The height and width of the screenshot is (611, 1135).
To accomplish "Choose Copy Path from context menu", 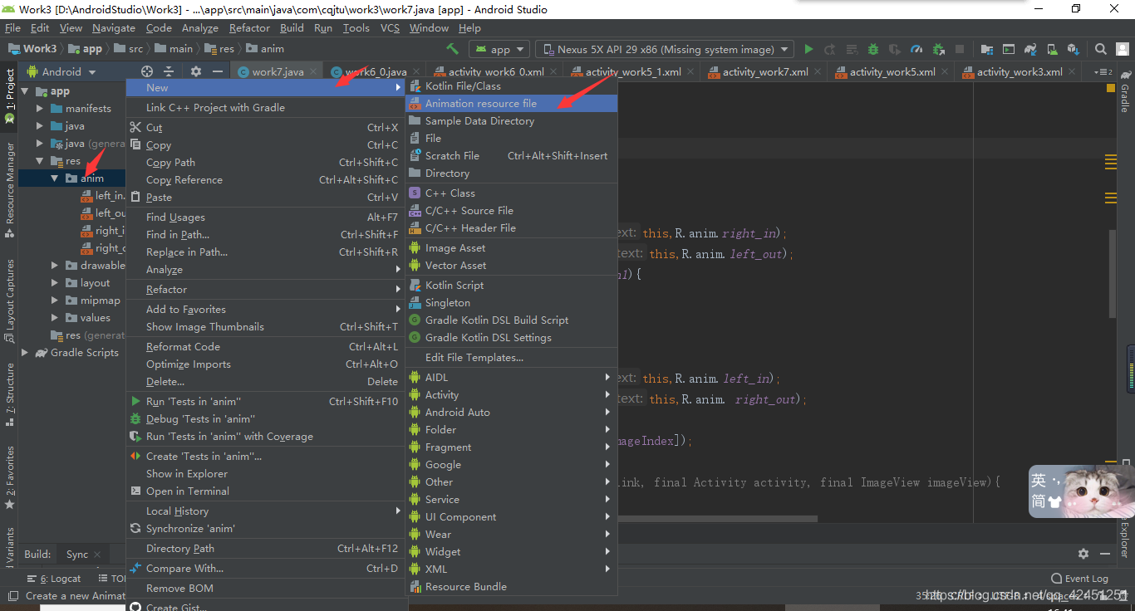I will [264, 162].
